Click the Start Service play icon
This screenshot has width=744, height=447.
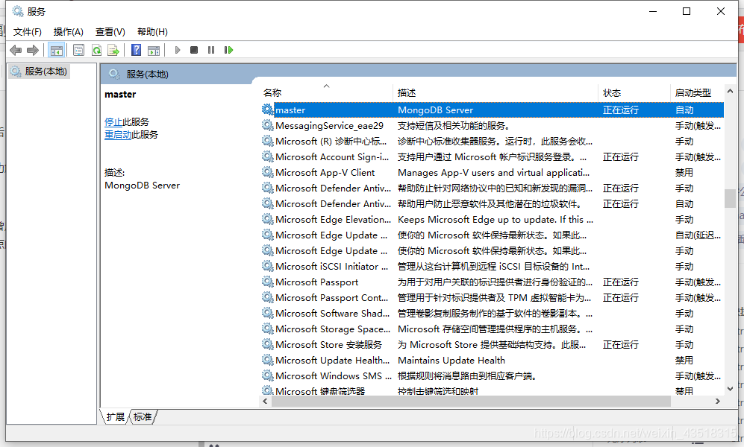[178, 50]
